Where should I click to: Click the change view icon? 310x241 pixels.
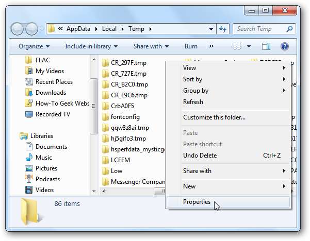click(238, 46)
